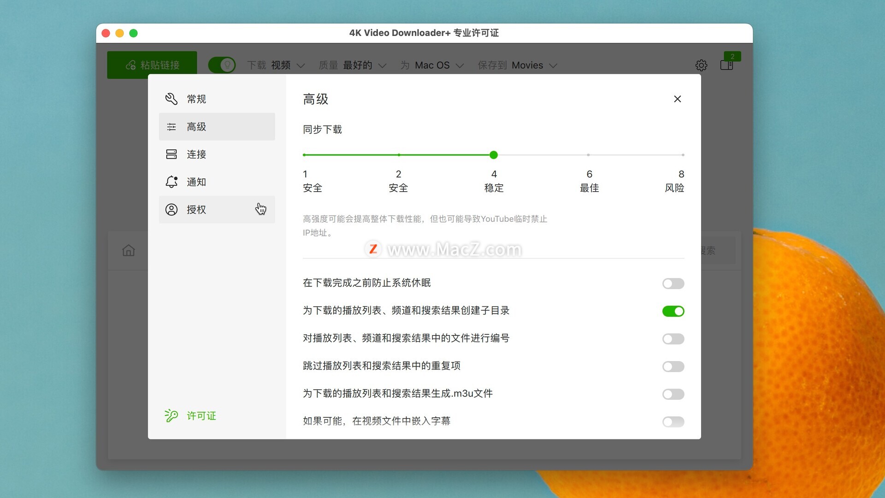Screen dimensions: 885x498
Task: Switch to the 高级 settings tab
Action: tap(217, 126)
